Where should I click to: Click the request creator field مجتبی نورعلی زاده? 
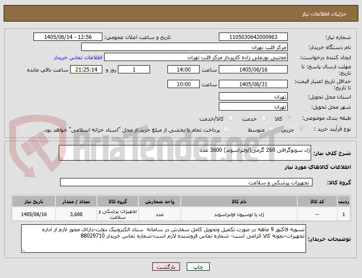click(196, 57)
